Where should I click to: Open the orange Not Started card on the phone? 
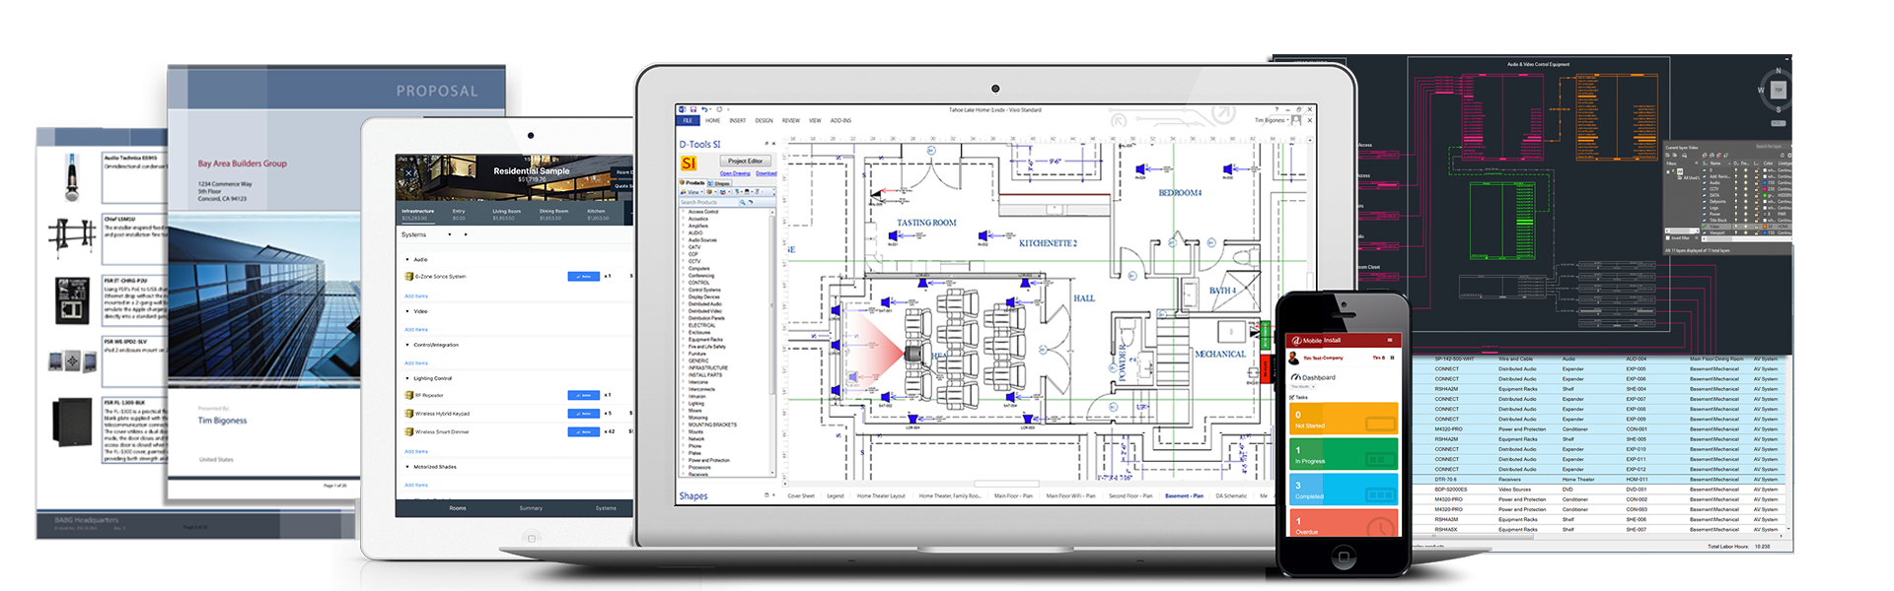pos(1344,419)
